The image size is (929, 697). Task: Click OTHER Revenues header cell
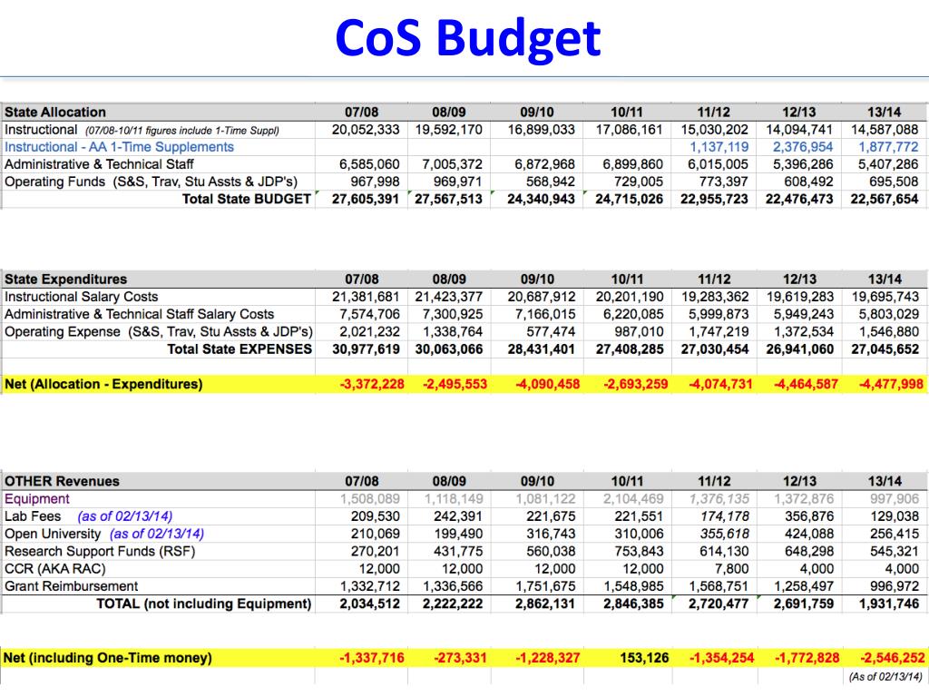(x=62, y=481)
